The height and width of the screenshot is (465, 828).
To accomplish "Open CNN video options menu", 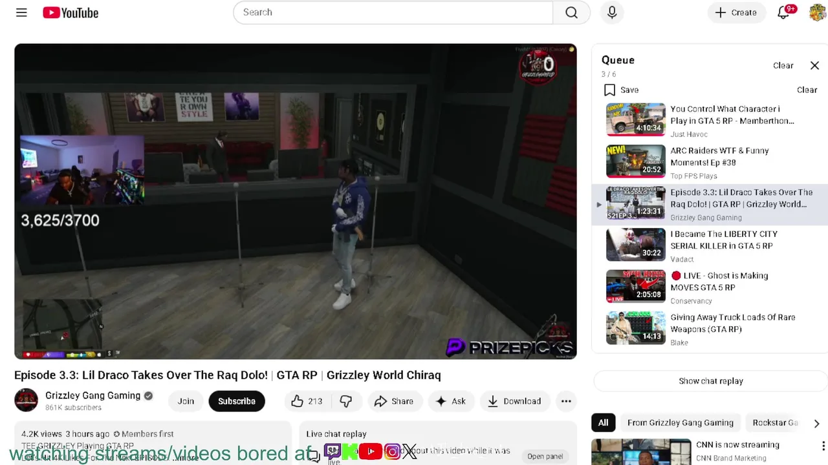I will [823, 446].
